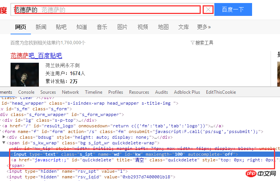Switch to the 图片 tab

pos(122,27)
